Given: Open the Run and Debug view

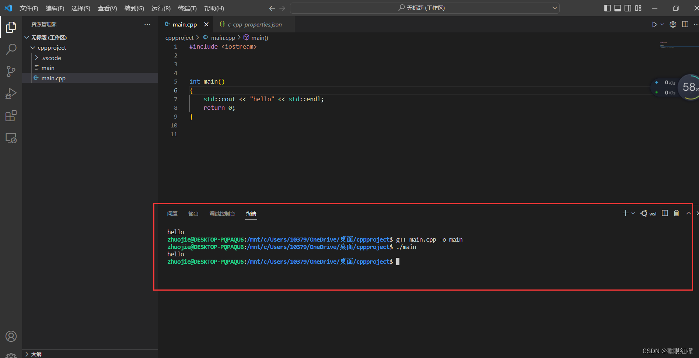Looking at the screenshot, I should pos(11,94).
